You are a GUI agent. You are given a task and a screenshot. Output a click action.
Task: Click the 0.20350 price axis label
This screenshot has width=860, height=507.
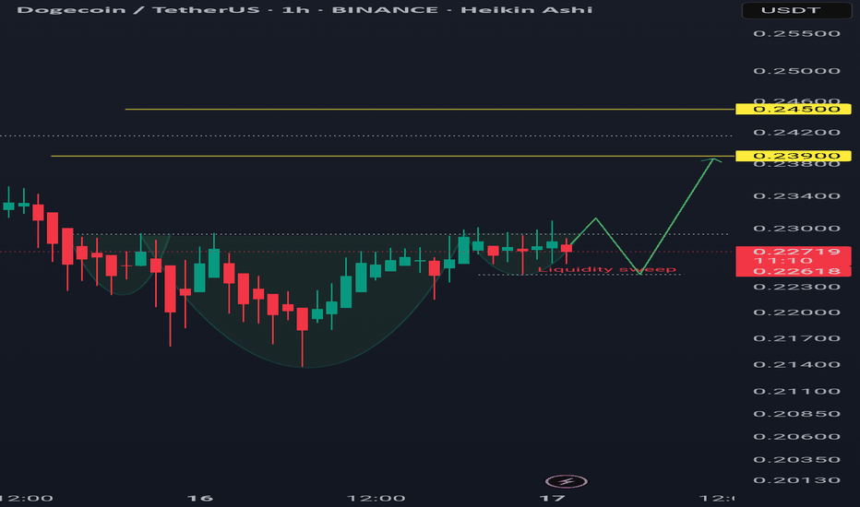(x=797, y=460)
